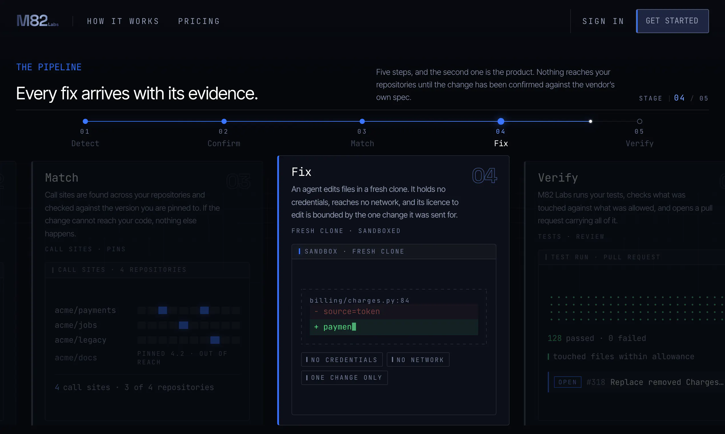The image size is (725, 434).
Task: Open the dimmed Verify stage card heading
Action: click(x=558, y=178)
